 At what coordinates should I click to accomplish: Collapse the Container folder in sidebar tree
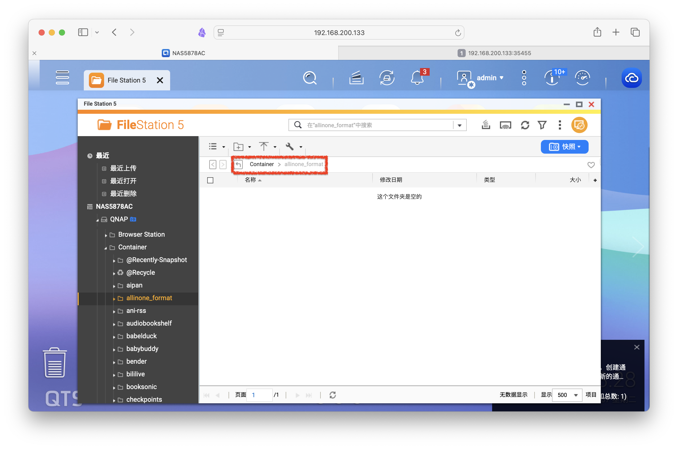coord(105,248)
